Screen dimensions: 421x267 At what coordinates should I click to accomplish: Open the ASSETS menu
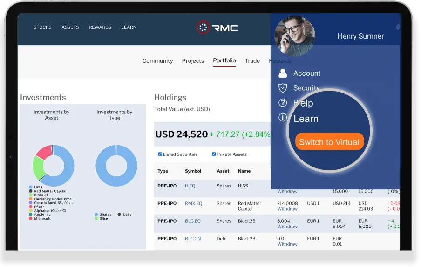click(70, 27)
